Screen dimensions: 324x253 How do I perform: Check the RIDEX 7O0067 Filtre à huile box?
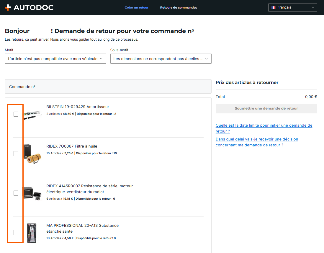16,154
